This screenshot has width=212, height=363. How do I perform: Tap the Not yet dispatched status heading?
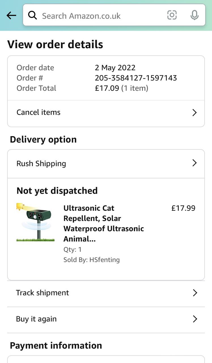coord(57,191)
